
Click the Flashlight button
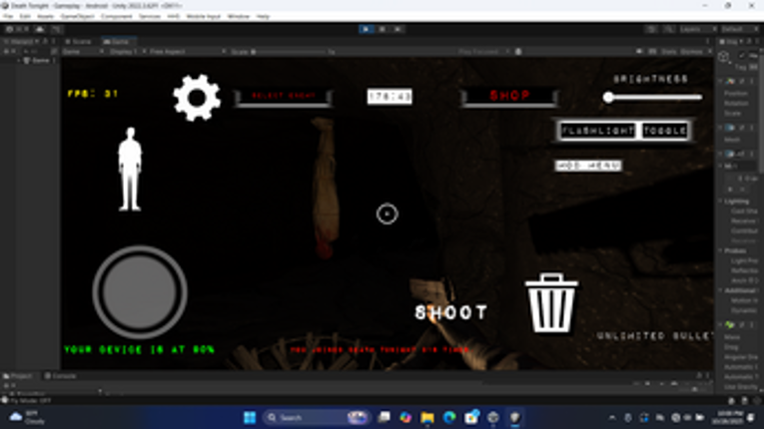597,131
